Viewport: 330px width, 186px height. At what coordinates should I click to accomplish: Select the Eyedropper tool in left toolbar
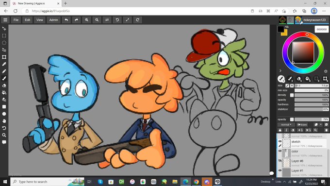4,64
